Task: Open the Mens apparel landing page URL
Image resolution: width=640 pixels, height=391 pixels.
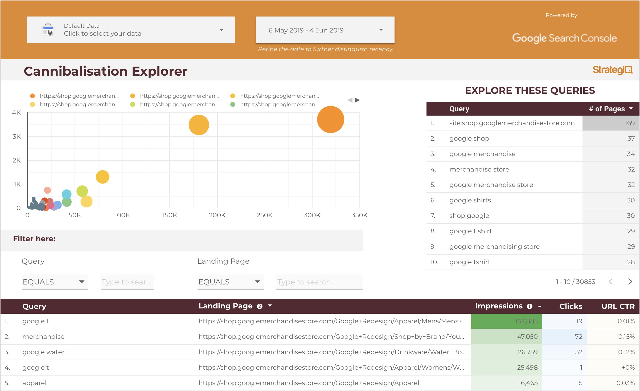Action: click(x=332, y=321)
